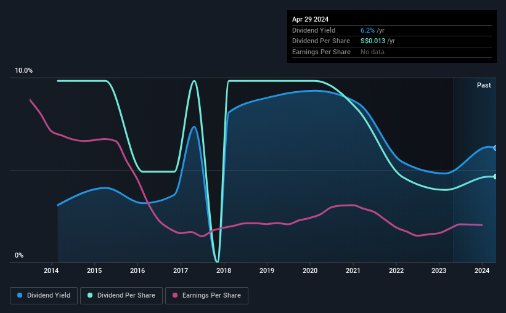Click the 2018 x-axis label
506x313 pixels.
(x=224, y=270)
